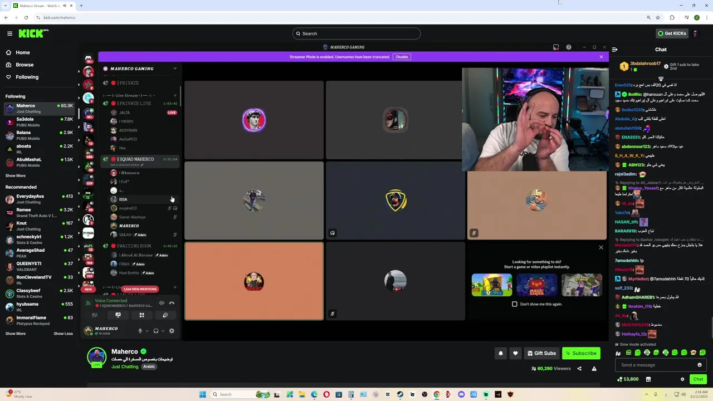Turn on stream notifications bell
Viewport: 713px width, 401px height.
click(x=500, y=353)
